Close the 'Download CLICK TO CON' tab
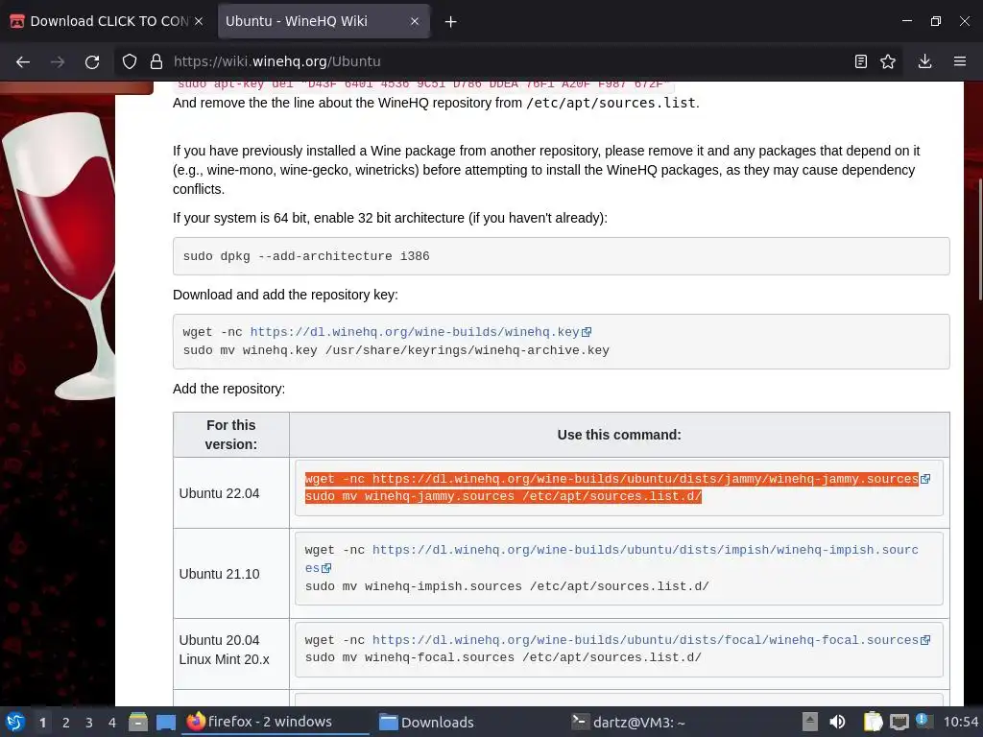This screenshot has height=737, width=983. click(199, 21)
